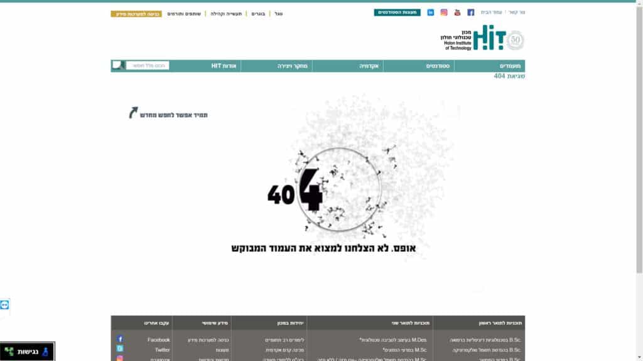Open the Facebook icon in top header

coord(471,13)
